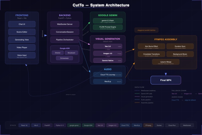Click the "edge-tts fallback" text

[190, 100]
